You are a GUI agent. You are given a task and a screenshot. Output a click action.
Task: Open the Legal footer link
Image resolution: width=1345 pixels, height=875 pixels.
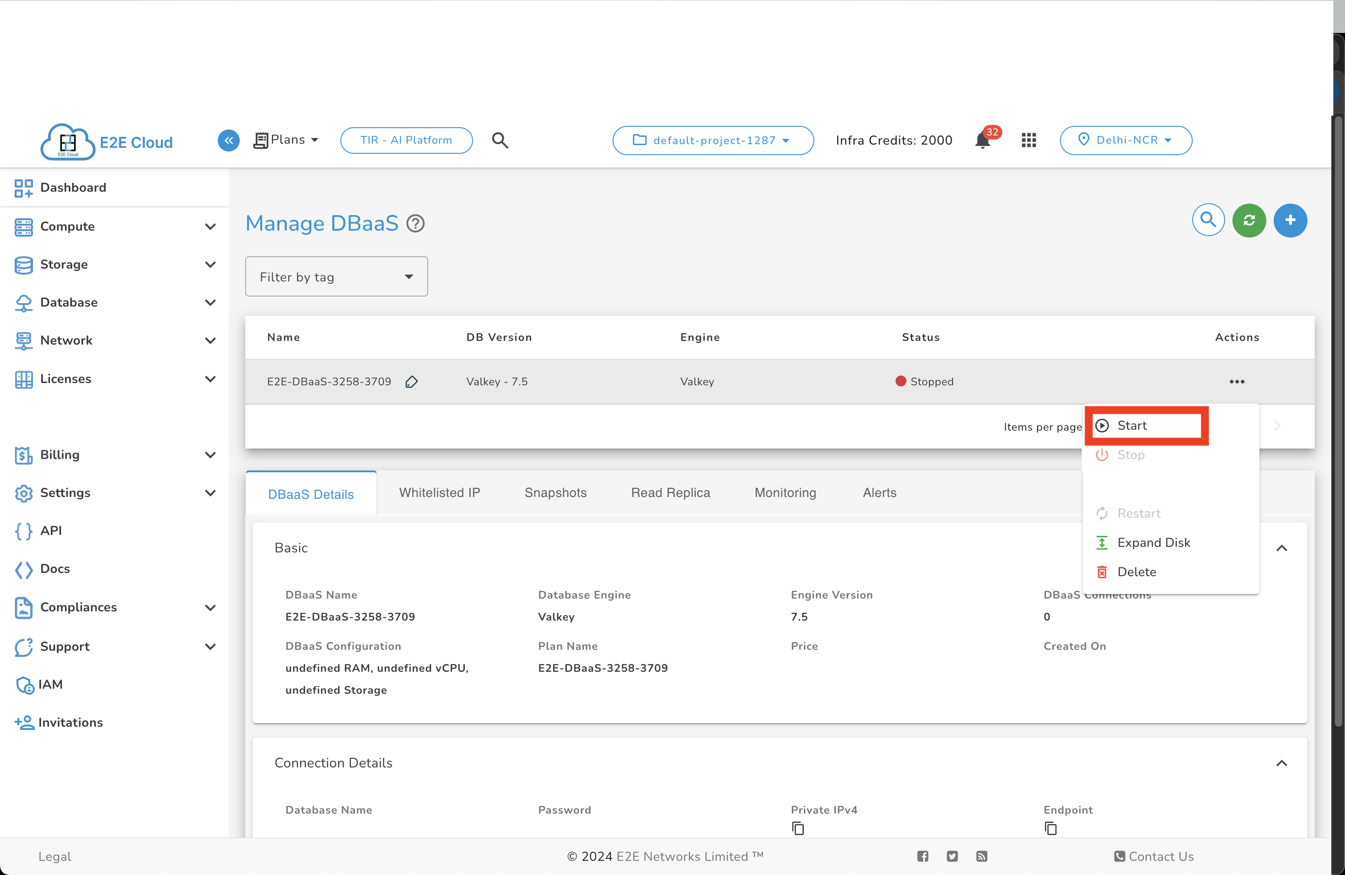pos(55,856)
